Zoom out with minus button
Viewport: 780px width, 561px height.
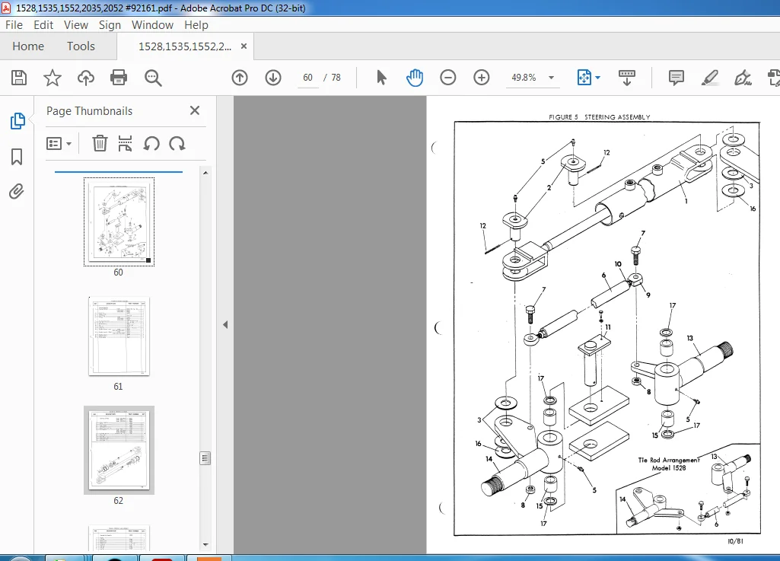447,78
